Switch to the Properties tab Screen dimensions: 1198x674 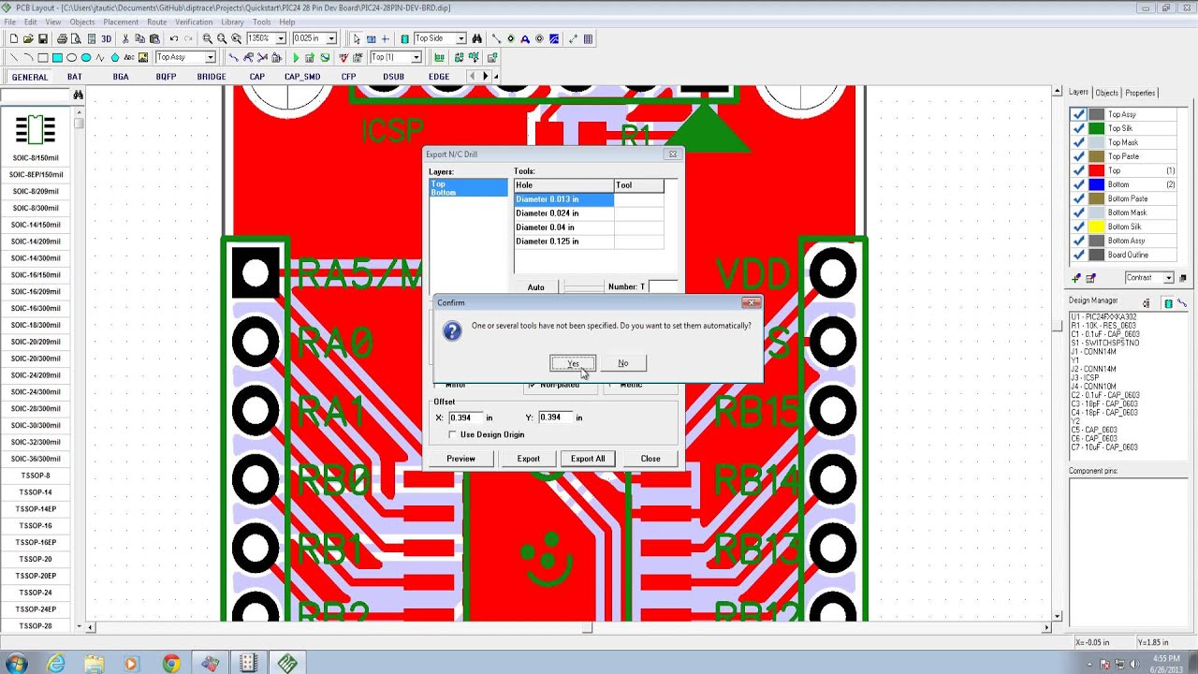point(1140,93)
